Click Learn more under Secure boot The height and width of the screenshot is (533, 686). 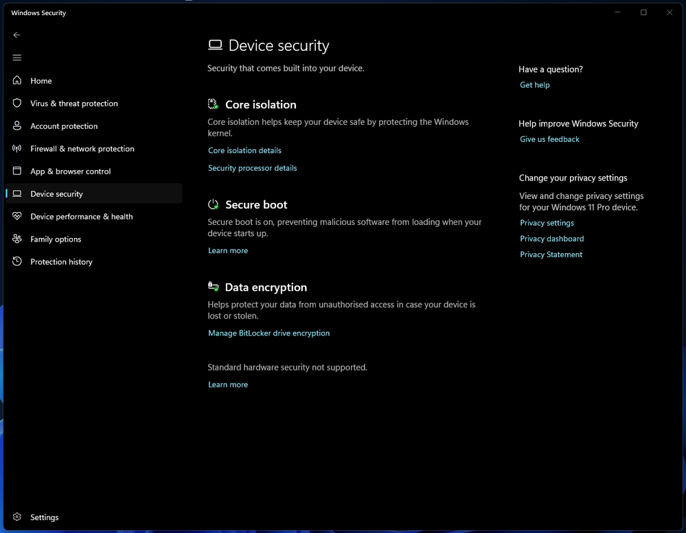pos(228,250)
